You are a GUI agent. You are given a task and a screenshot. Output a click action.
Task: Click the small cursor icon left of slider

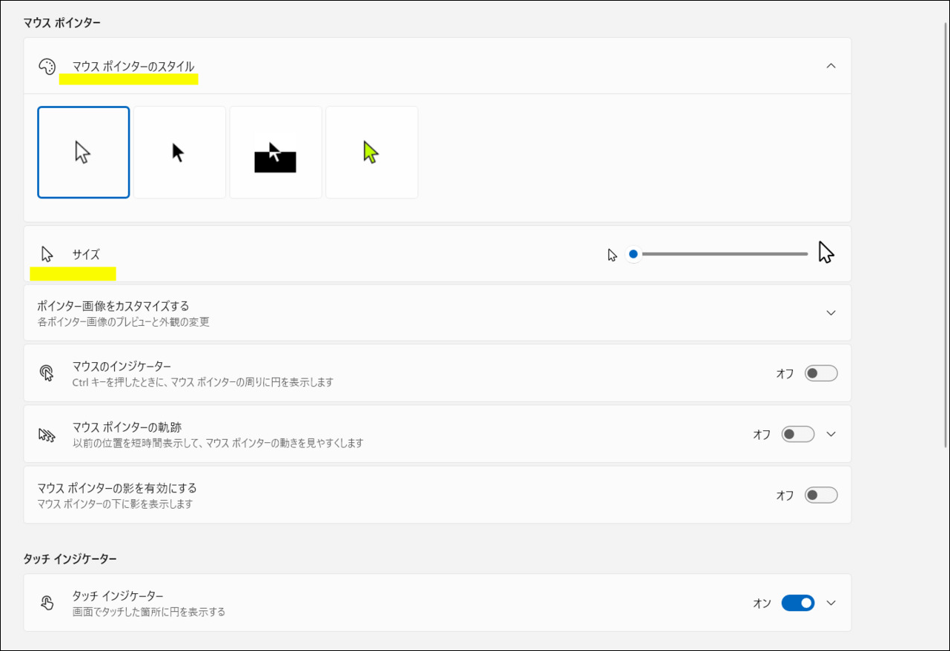pos(612,255)
